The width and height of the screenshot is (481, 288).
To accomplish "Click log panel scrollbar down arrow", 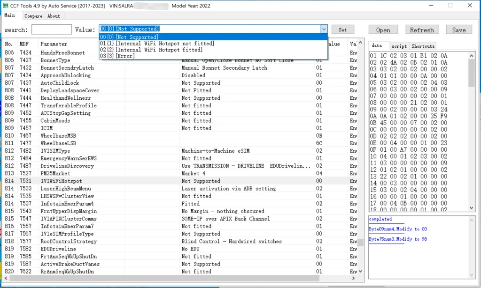I will coord(472,275).
